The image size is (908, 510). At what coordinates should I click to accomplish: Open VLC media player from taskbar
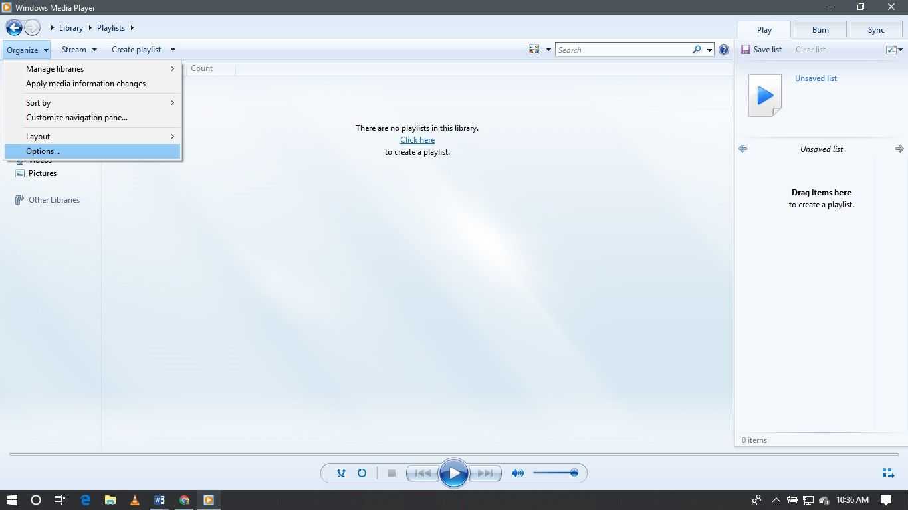point(135,500)
